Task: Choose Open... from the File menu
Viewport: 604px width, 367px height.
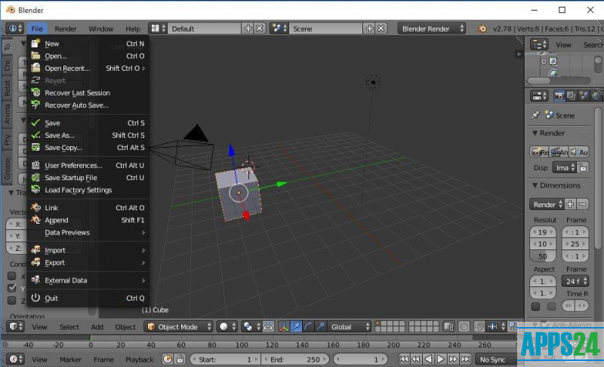Action: 88,56
